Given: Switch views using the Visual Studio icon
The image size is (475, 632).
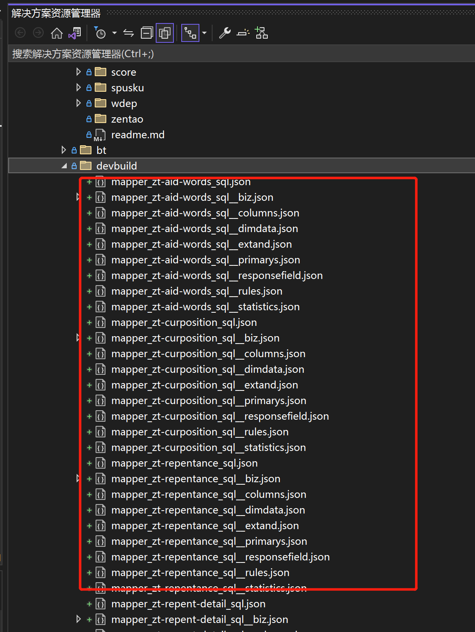Looking at the screenshot, I should [75, 33].
